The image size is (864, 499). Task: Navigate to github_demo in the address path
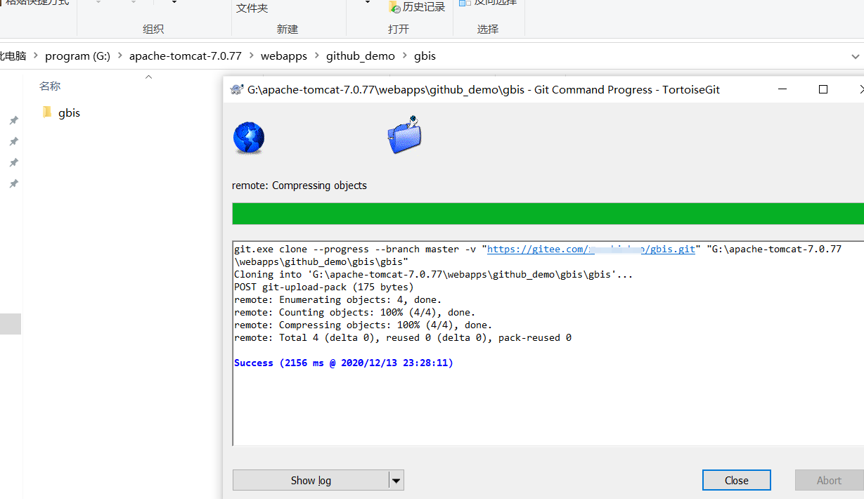click(x=360, y=56)
